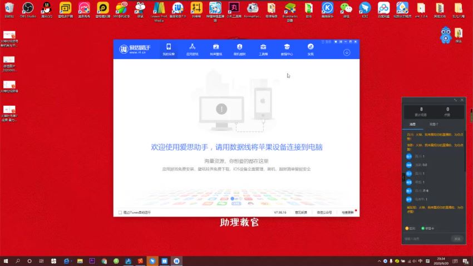Open File Explorer from taskbar
This screenshot has width=473, height=266.
80,261
